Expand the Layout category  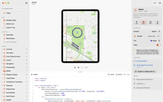2,60
